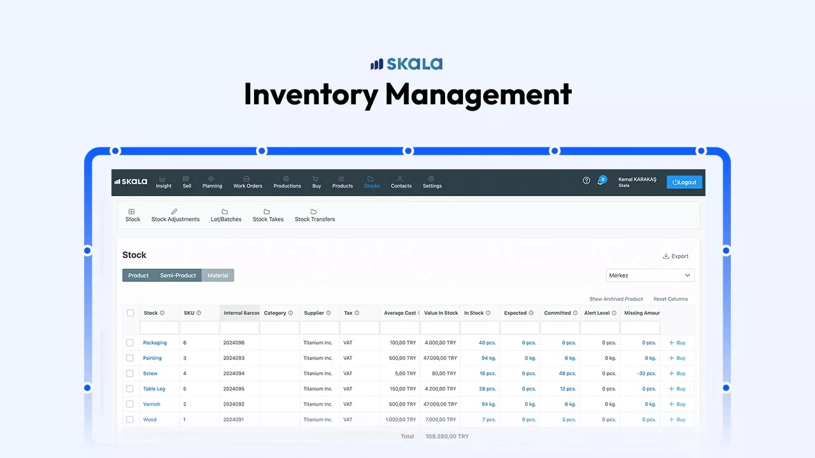Open the notifications bell icon
The width and height of the screenshot is (815, 458).
[x=601, y=181]
